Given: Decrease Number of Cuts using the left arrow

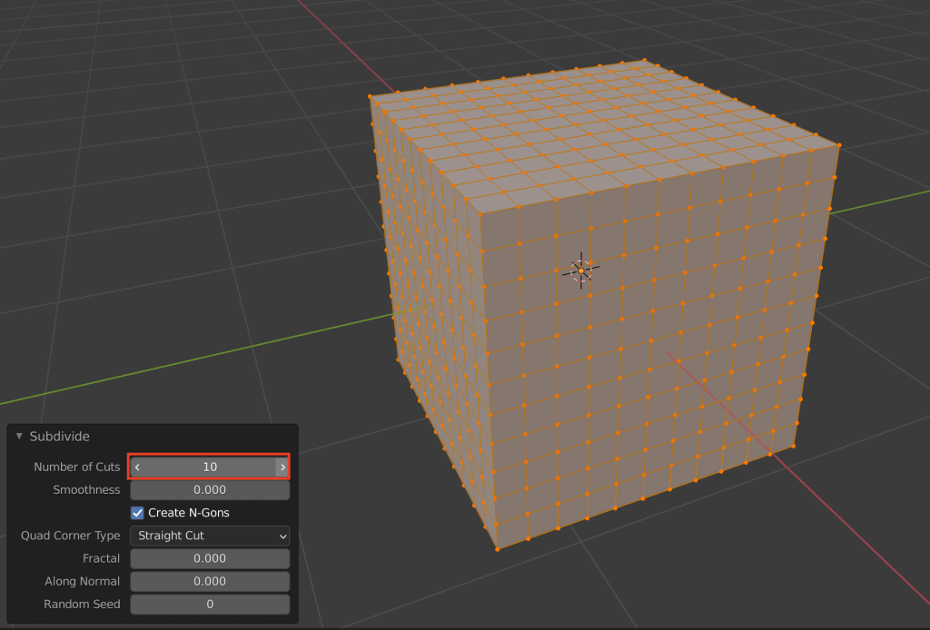Looking at the screenshot, I should (x=137, y=467).
